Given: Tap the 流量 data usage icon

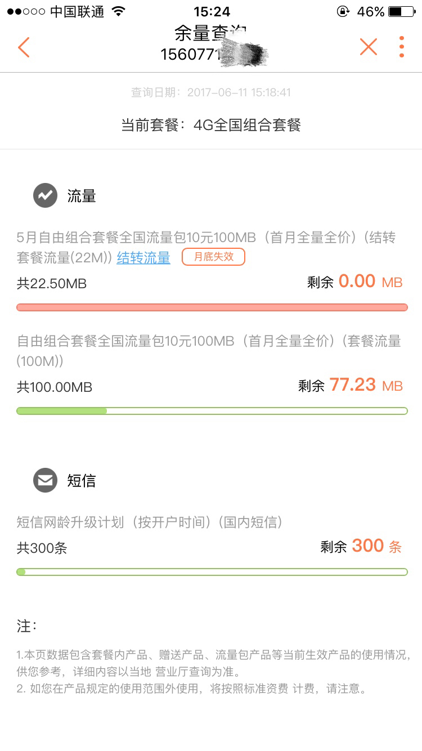Looking at the screenshot, I should pyautogui.click(x=45, y=195).
